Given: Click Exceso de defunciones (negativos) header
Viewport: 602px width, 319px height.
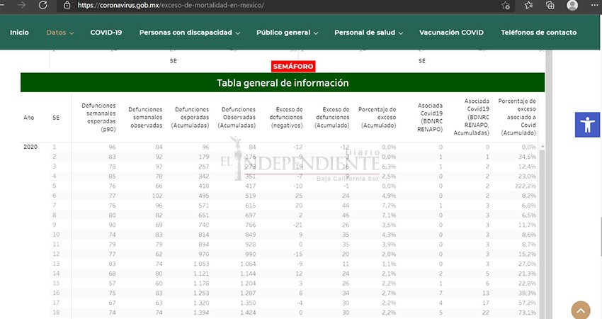Looking at the screenshot, I should point(286,117).
